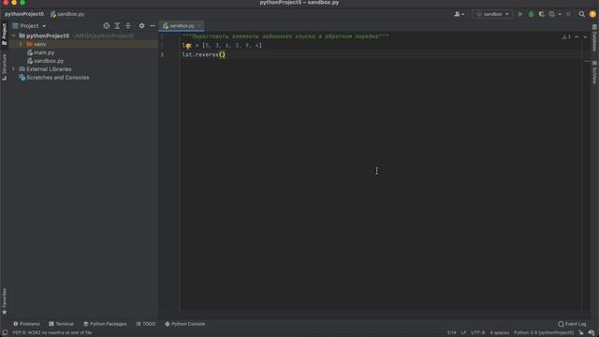Open the Database tool window strip
This screenshot has height=337, width=599.
pos(594,37)
